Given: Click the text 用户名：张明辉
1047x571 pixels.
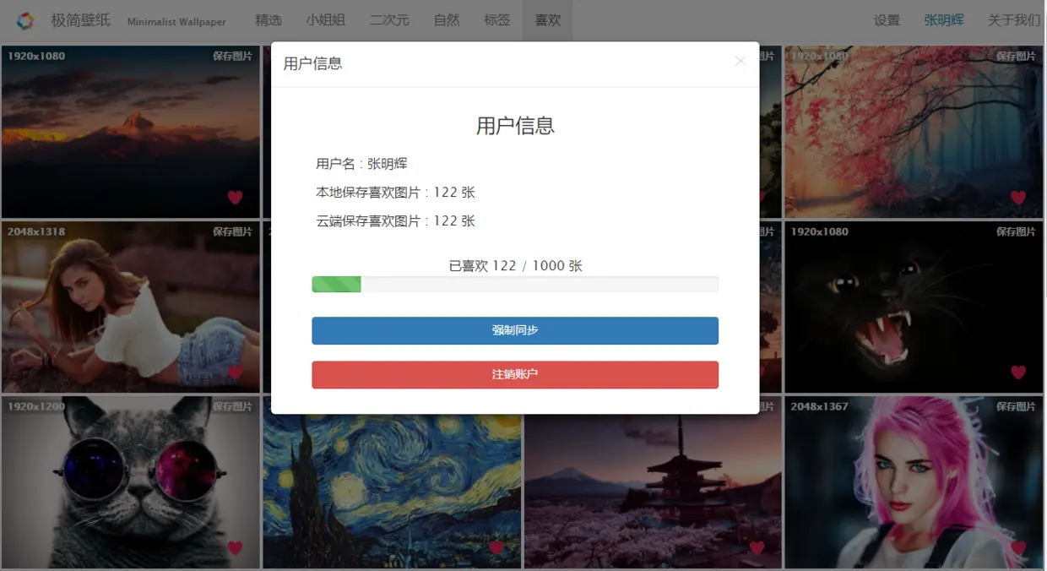Looking at the screenshot, I should (x=361, y=164).
